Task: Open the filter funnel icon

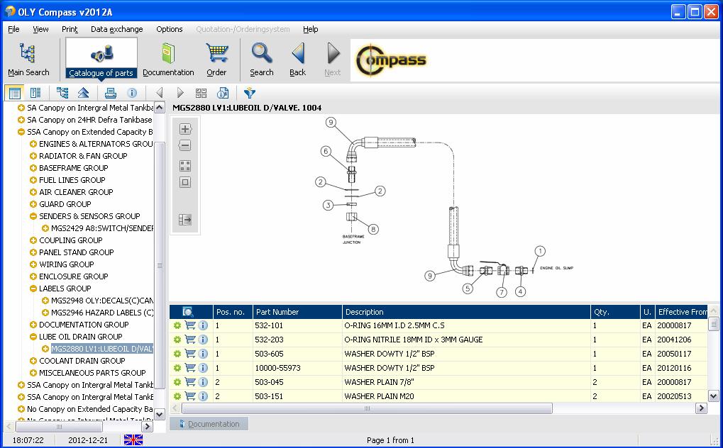Action: point(250,93)
